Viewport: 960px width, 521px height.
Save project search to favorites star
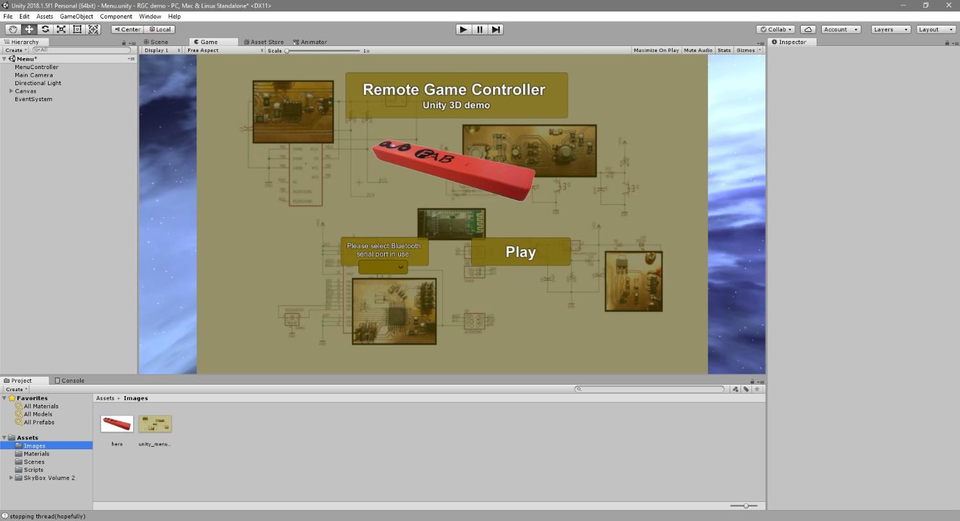coord(757,389)
